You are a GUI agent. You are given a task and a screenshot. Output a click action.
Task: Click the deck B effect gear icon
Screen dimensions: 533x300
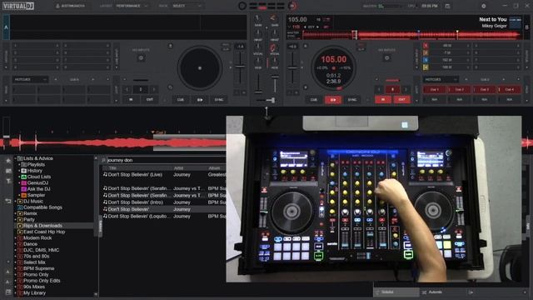coord(386,58)
